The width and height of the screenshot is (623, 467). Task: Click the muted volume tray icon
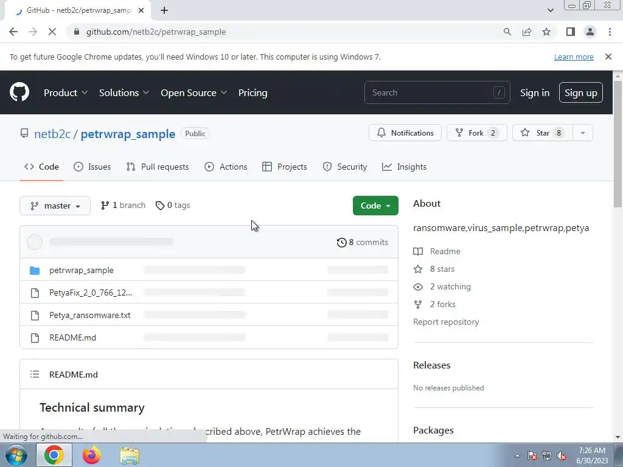tap(562, 456)
